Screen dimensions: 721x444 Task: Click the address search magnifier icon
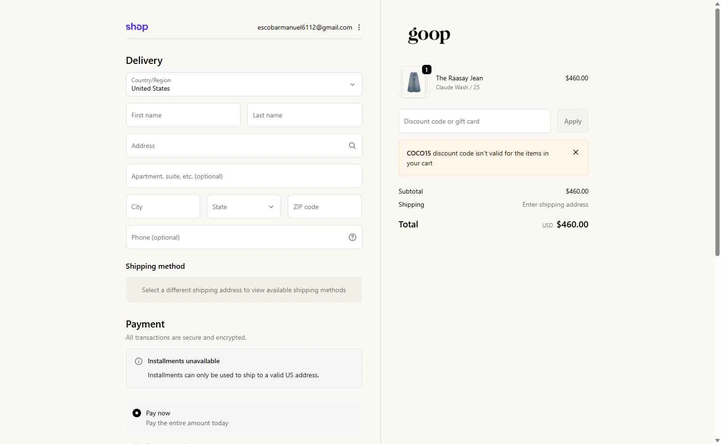click(352, 146)
